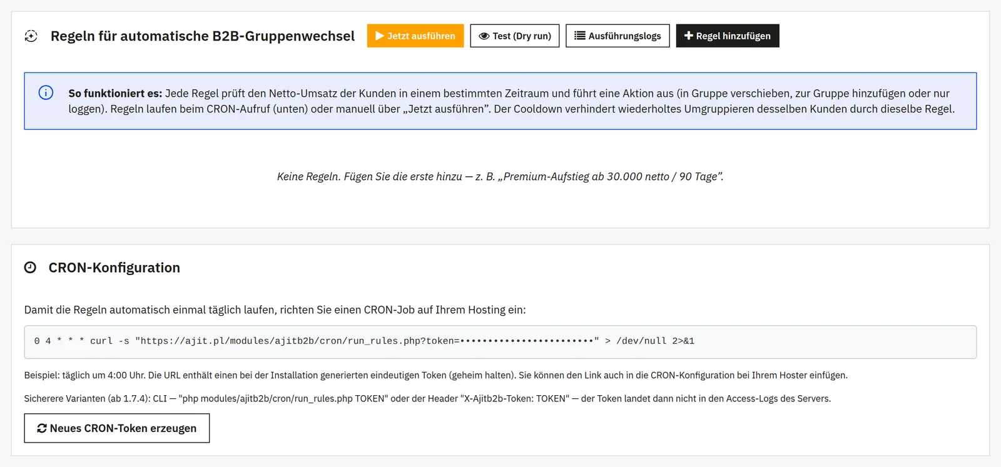The image size is (1001, 467).
Task: Select the CRON-Konfiguration heading
Action: click(114, 268)
